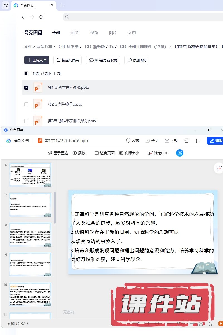Viewport: 223px width, 335px height.
Task: Check the 第2节 科学测量.pptx checkbox
Action: (26, 104)
